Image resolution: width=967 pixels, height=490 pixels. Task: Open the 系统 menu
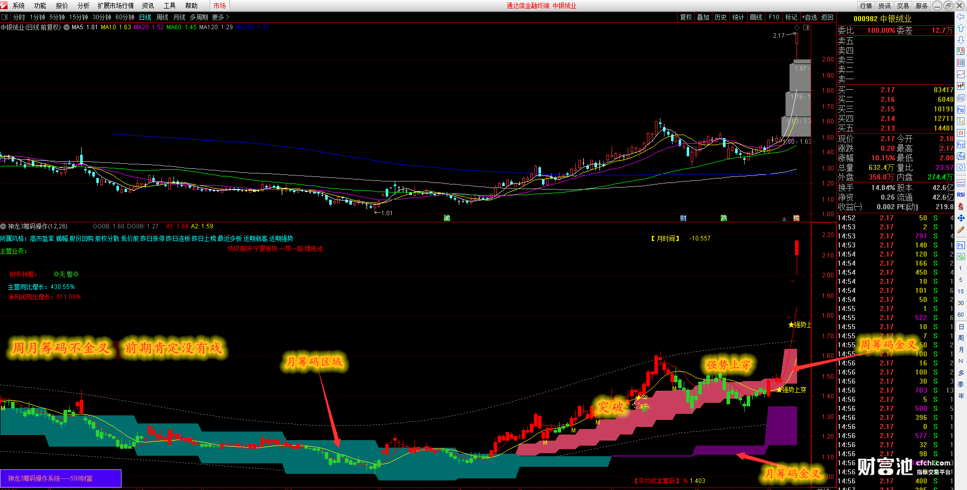point(19,6)
